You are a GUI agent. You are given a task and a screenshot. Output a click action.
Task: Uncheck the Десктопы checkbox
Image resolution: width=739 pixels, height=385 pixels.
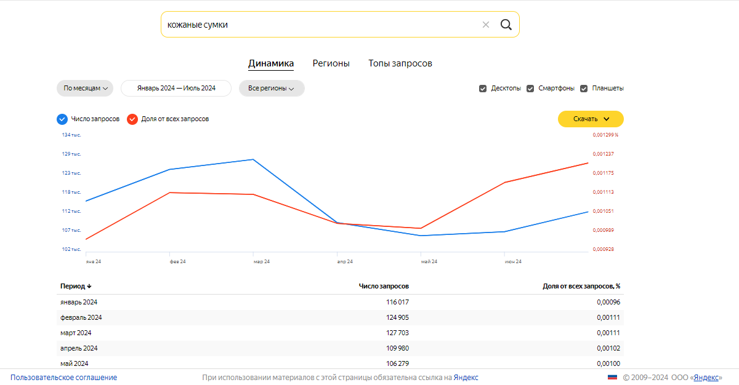tap(483, 89)
